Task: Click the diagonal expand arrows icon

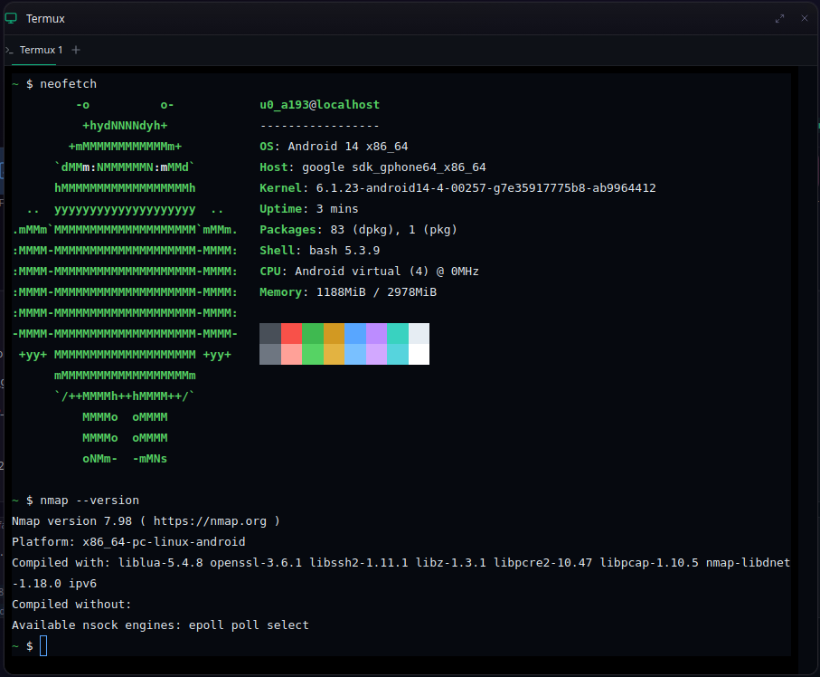Action: 779,18
